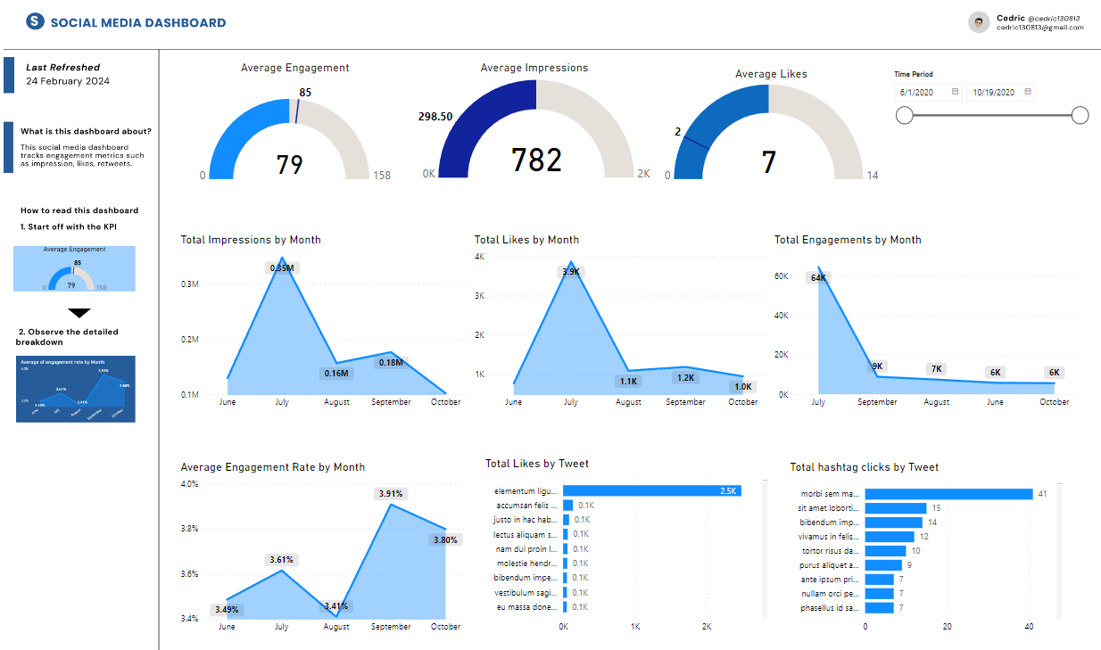Screen dimensions: 1101x650
Task: Click the 298.50 target label on impressions gauge
Action: (435, 117)
